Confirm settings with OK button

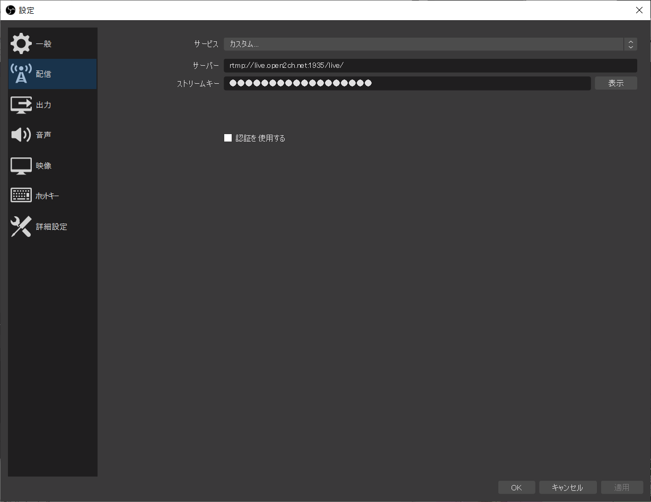pyautogui.click(x=516, y=488)
